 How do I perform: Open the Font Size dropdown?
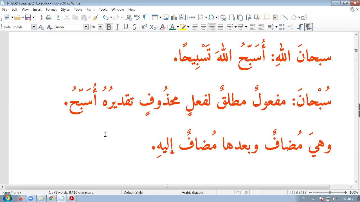100,27
